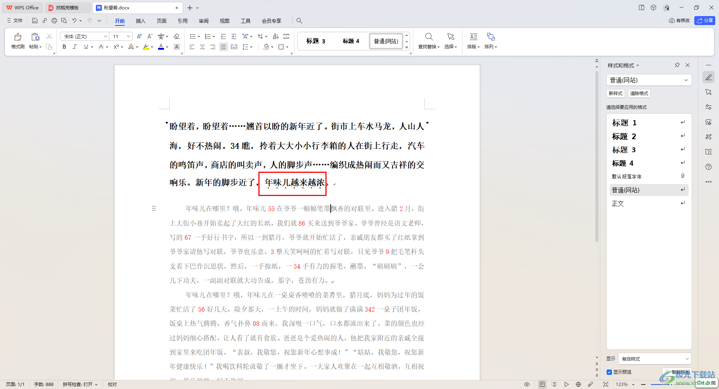Click the Save icon in the quick access bar
Screen dimensions: 719x389
pyautogui.click(x=35, y=21)
